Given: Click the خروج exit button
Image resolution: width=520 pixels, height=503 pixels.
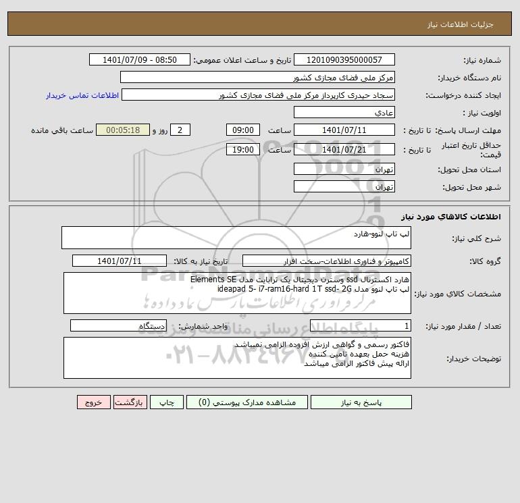Looking at the screenshot, I should tap(93, 402).
